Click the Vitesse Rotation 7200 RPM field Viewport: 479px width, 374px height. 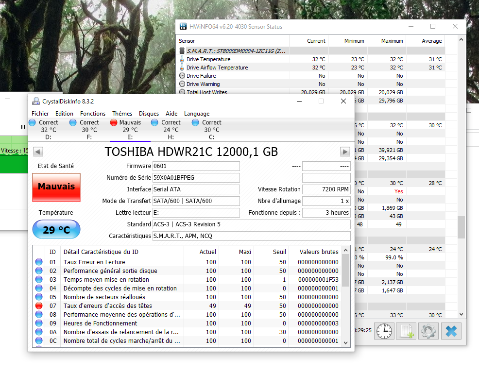[326, 189]
